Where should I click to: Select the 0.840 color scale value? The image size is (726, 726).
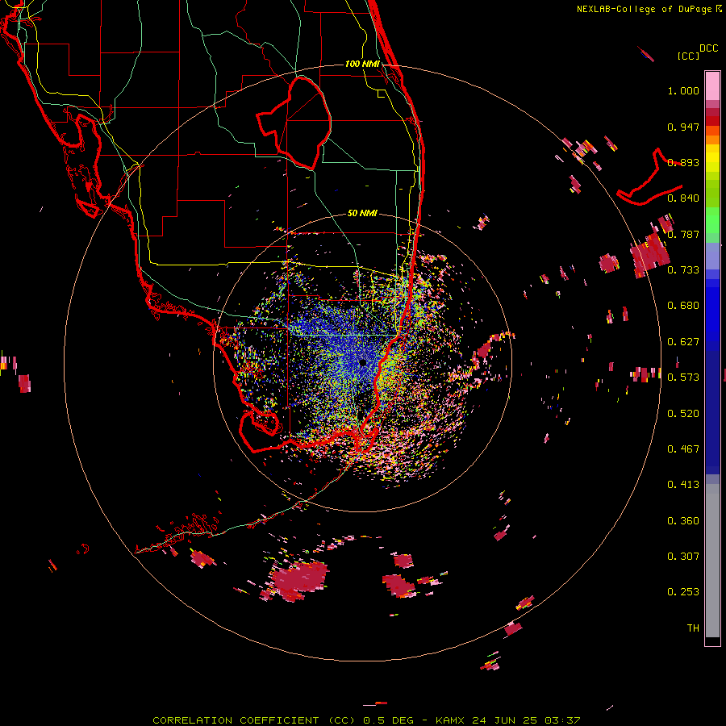coord(683,198)
